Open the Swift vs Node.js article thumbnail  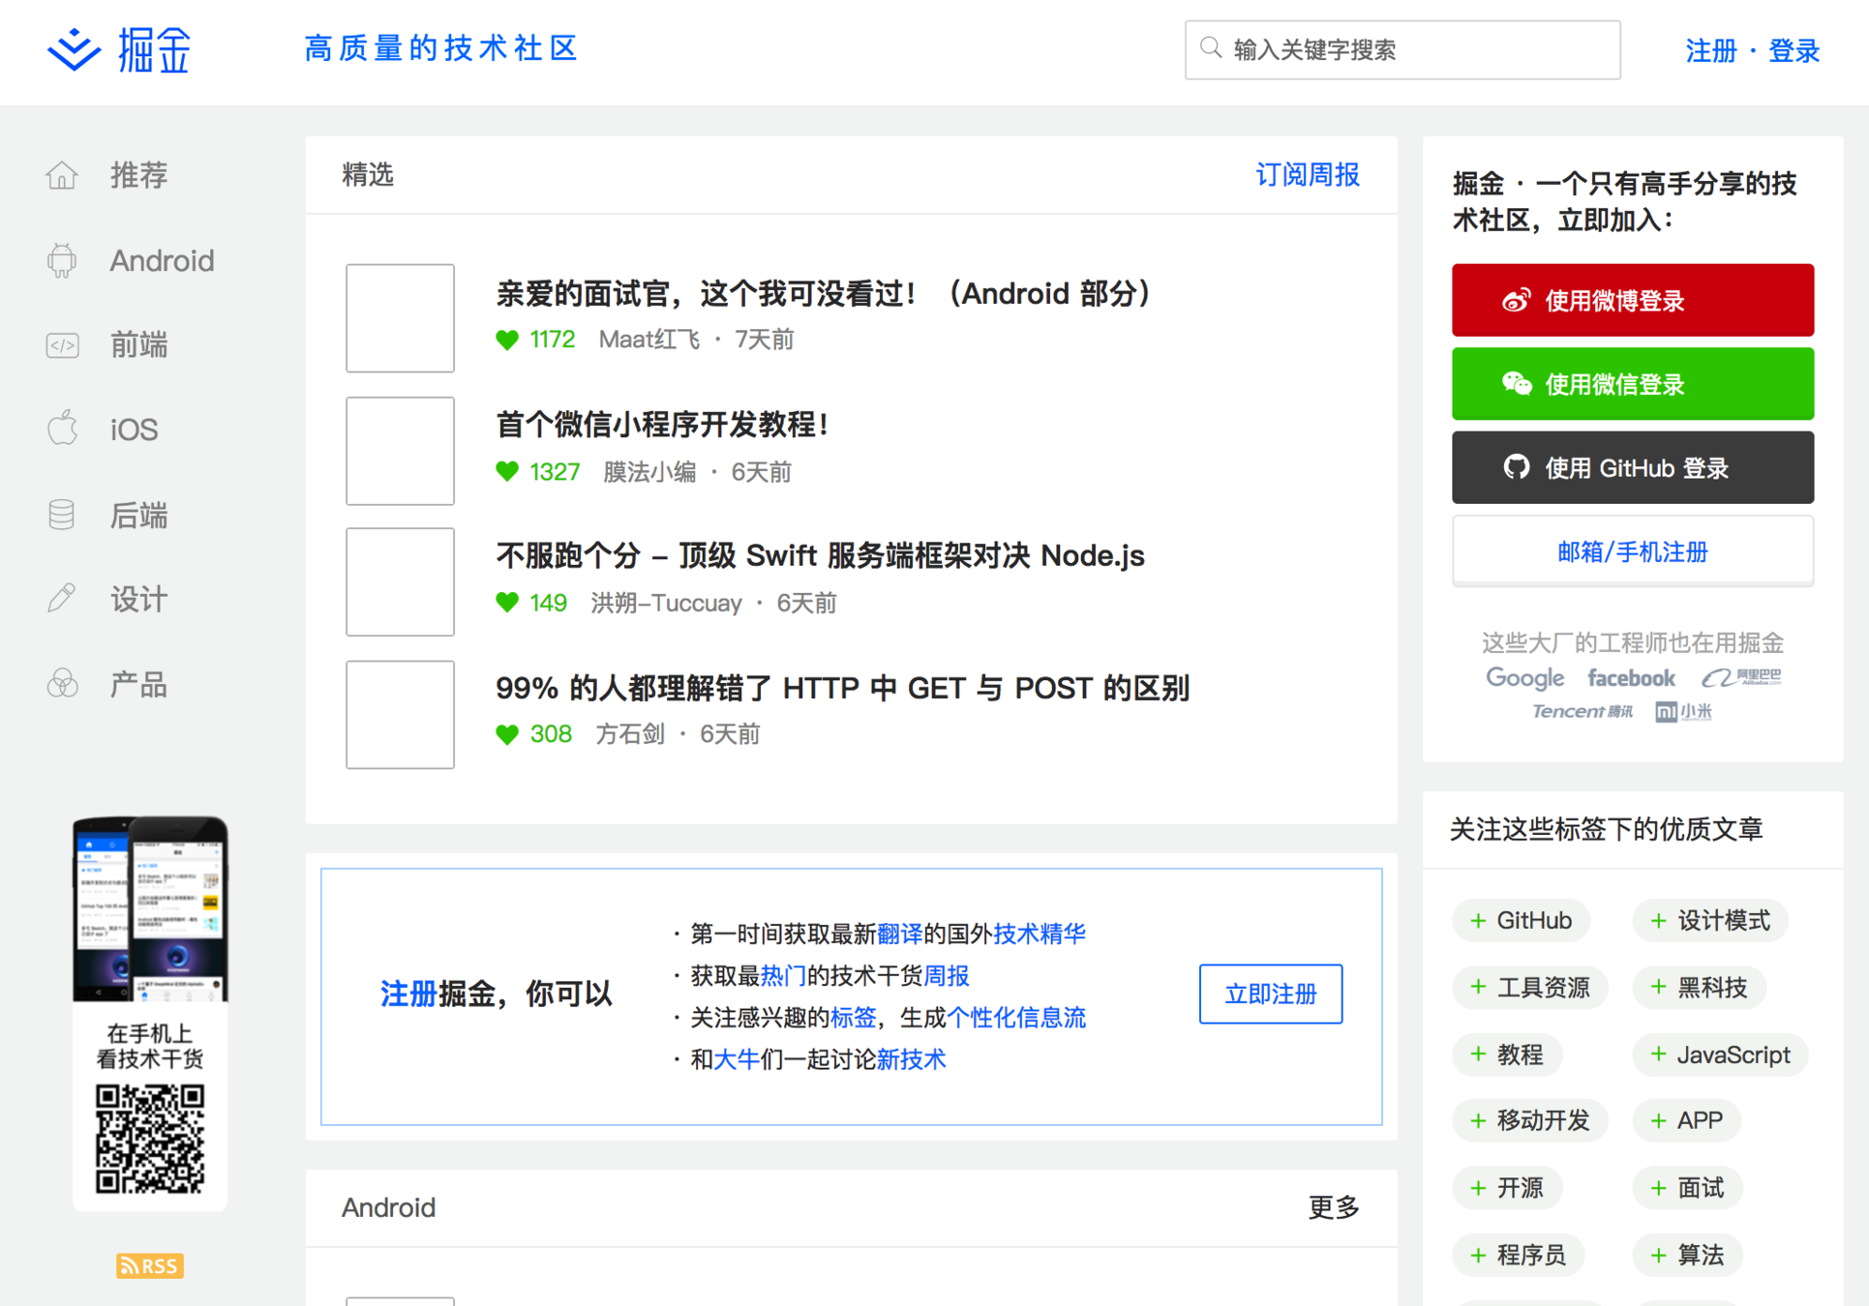tap(400, 581)
